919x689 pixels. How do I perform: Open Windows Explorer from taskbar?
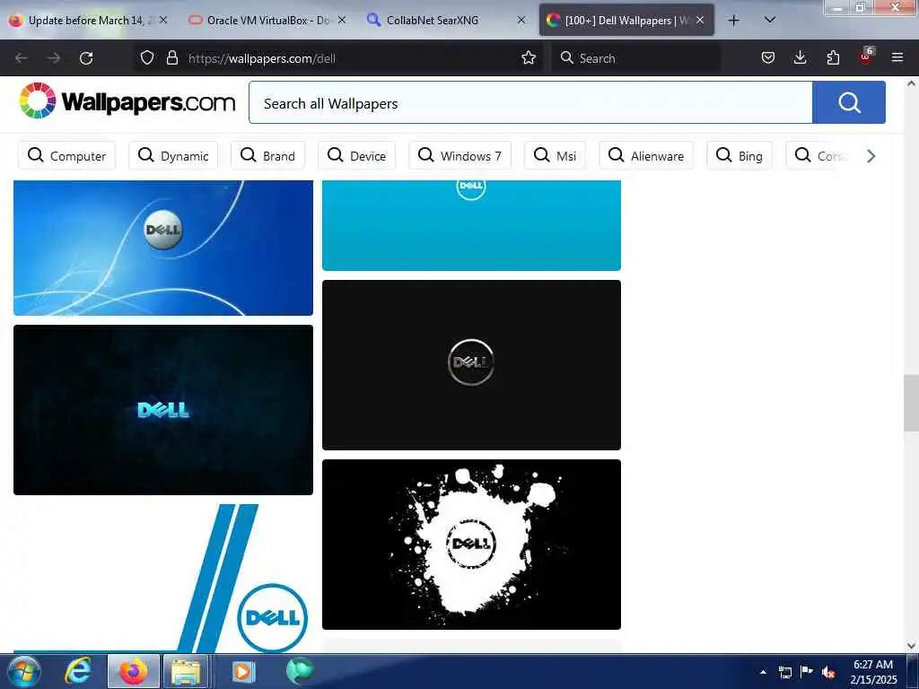(x=186, y=671)
